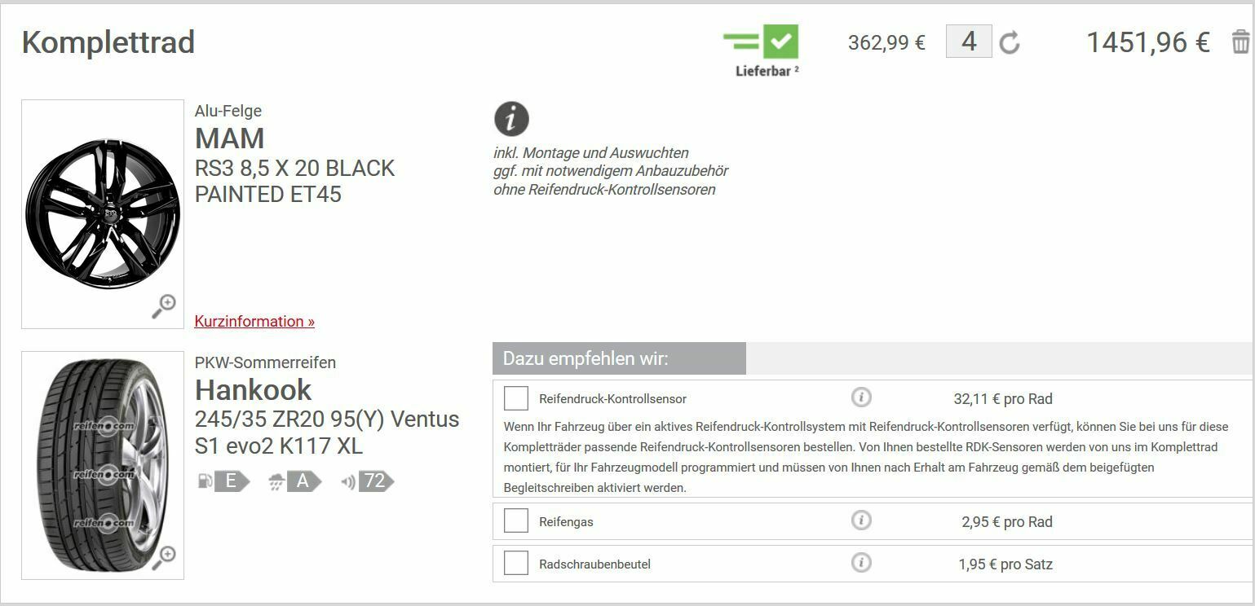Open the Hankook tire thumbnail
Image resolution: width=1255 pixels, height=606 pixels.
click(103, 465)
